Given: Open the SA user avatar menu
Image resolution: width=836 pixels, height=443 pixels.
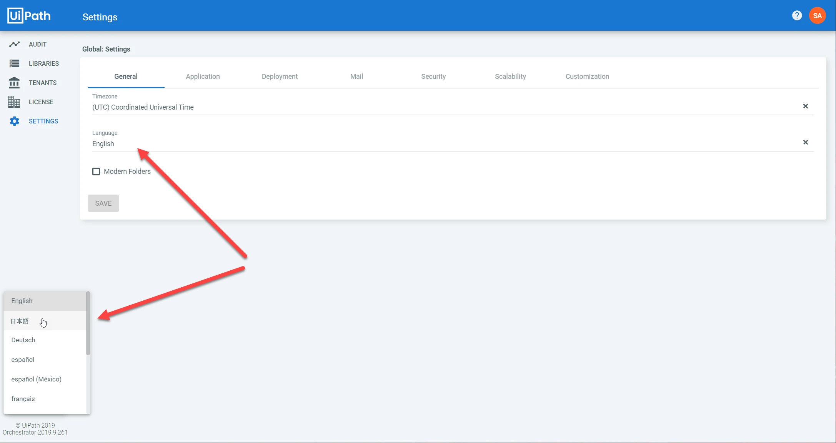Looking at the screenshot, I should tap(818, 15).
